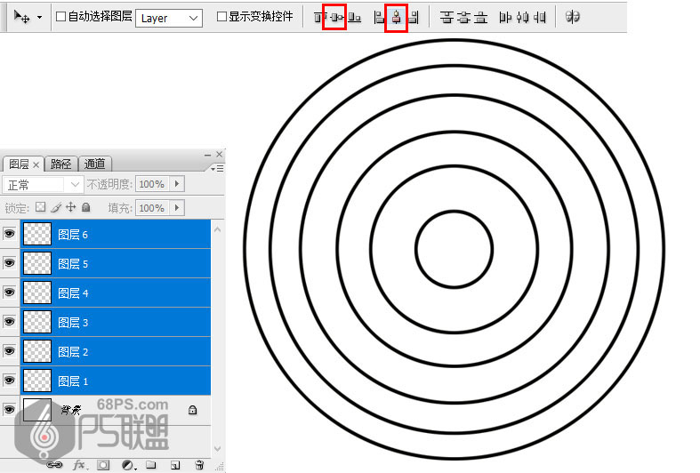Click Add layer mask icon
Viewport: 700px width, 473px height.
[x=103, y=465]
